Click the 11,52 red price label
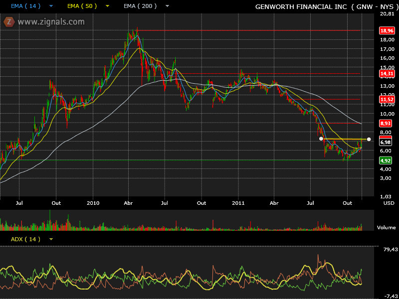 [x=387, y=99]
